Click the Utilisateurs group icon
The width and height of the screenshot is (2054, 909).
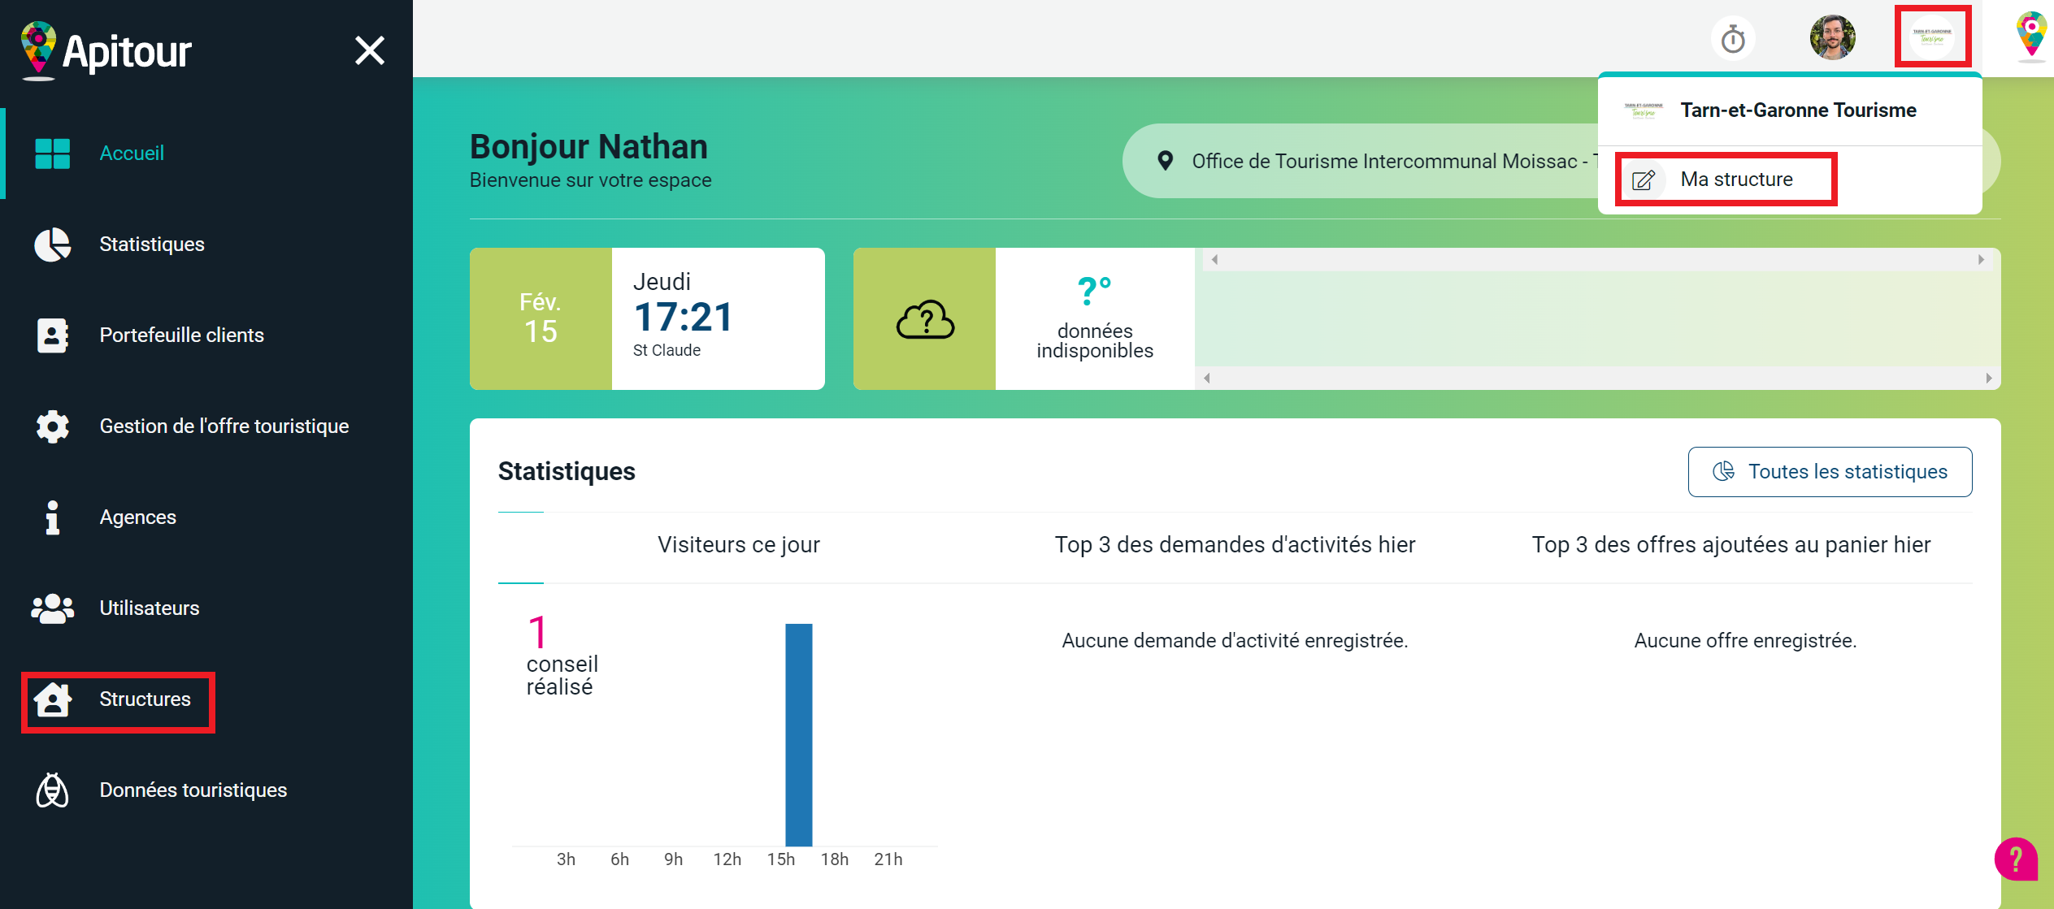tap(53, 608)
